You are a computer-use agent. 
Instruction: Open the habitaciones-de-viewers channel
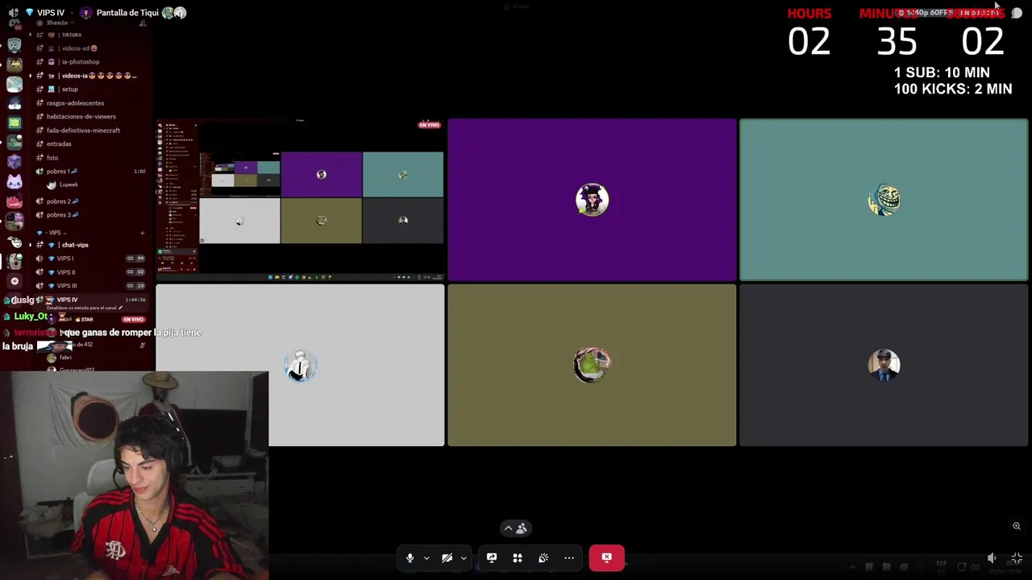(x=90, y=117)
